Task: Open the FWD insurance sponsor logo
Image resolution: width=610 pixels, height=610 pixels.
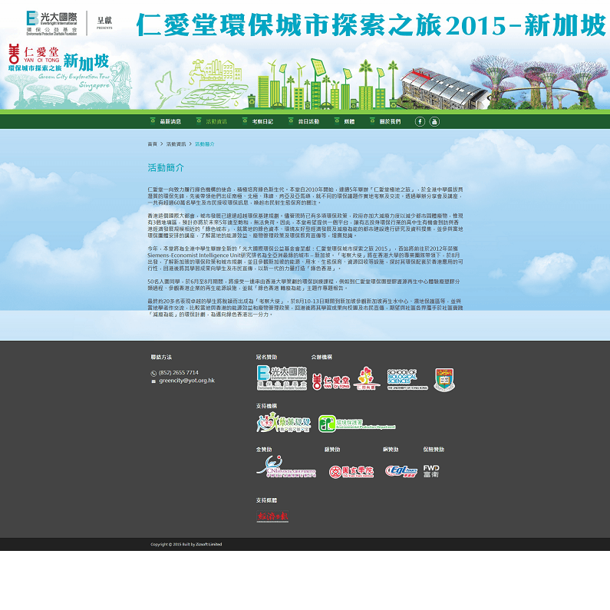Action: coord(431,471)
